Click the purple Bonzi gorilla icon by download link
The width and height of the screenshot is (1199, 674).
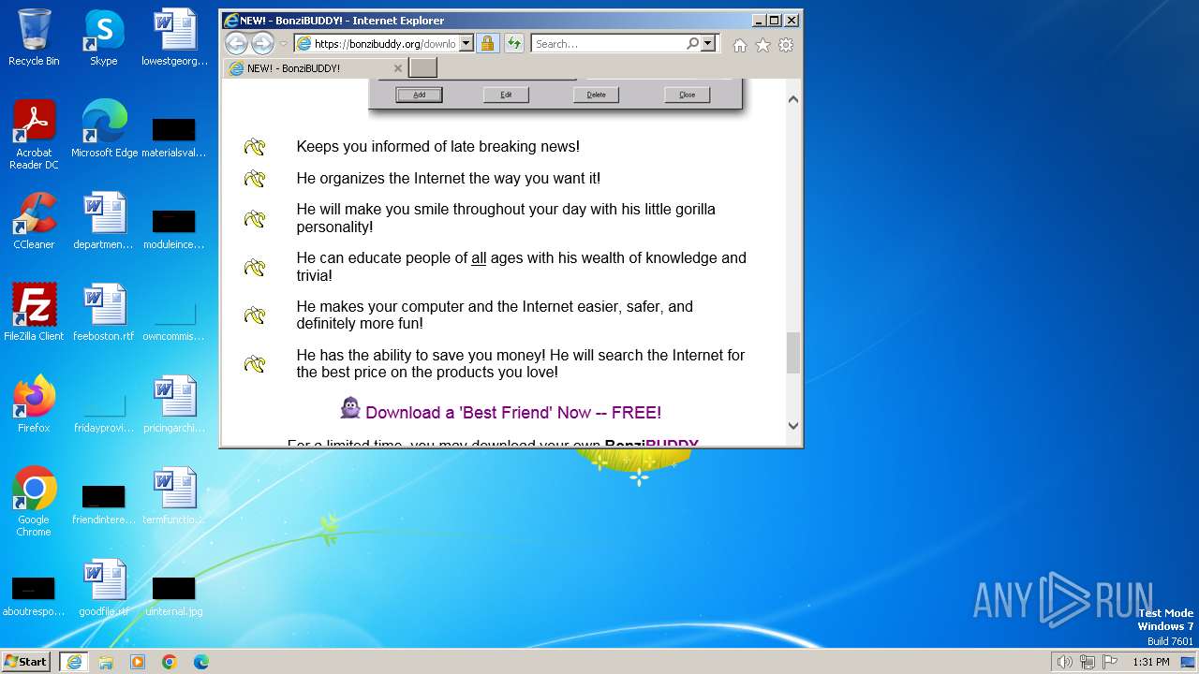(350, 408)
